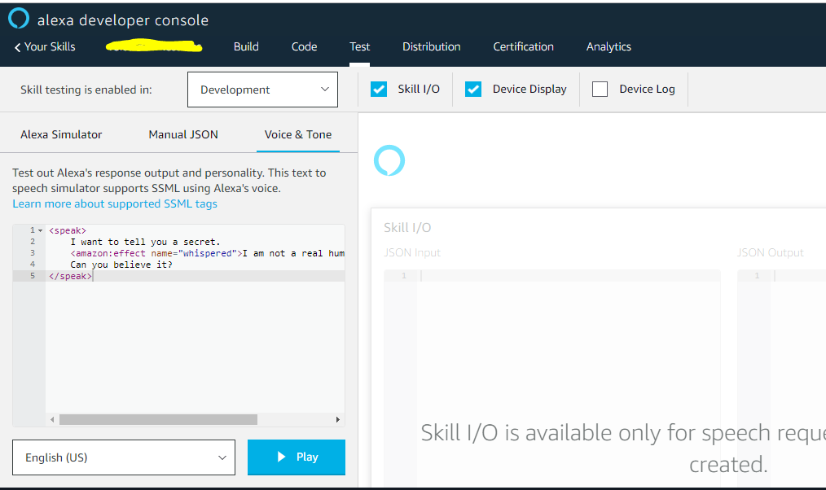Click the closing </speak> tag on line 5
826x490 pixels.
coord(70,276)
